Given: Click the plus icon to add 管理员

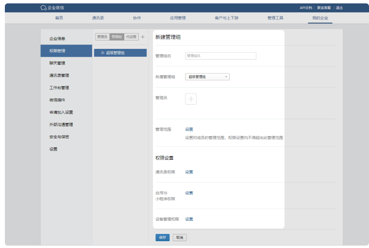Looking at the screenshot, I should click(191, 99).
